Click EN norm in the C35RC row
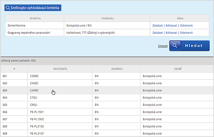This screenshot has height=137, width=214. click(x=97, y=76)
